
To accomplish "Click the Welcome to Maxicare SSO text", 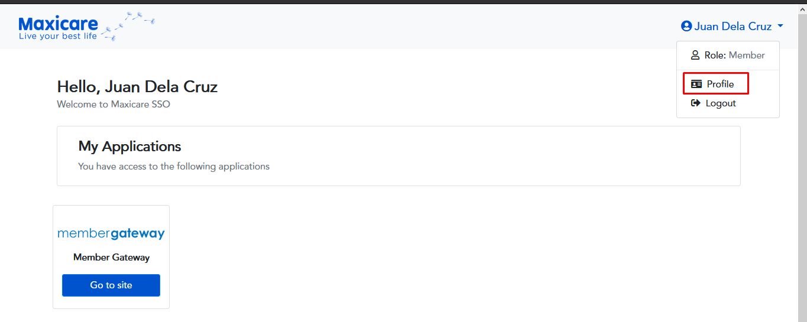I will click(x=114, y=104).
